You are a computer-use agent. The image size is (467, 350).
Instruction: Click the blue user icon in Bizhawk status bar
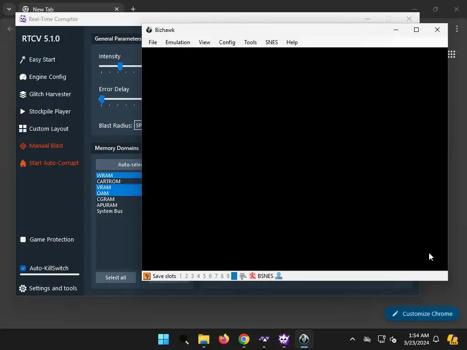point(279,276)
